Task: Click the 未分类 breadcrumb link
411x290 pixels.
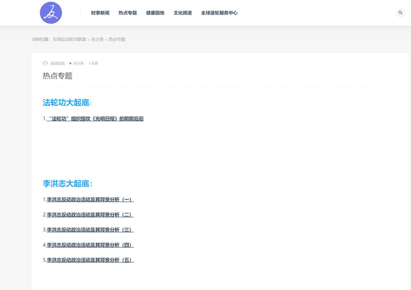Action: (x=97, y=39)
